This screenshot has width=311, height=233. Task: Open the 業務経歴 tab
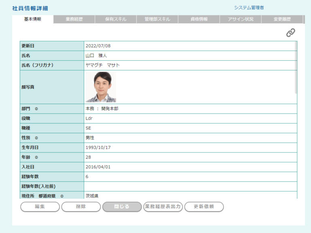click(x=74, y=19)
